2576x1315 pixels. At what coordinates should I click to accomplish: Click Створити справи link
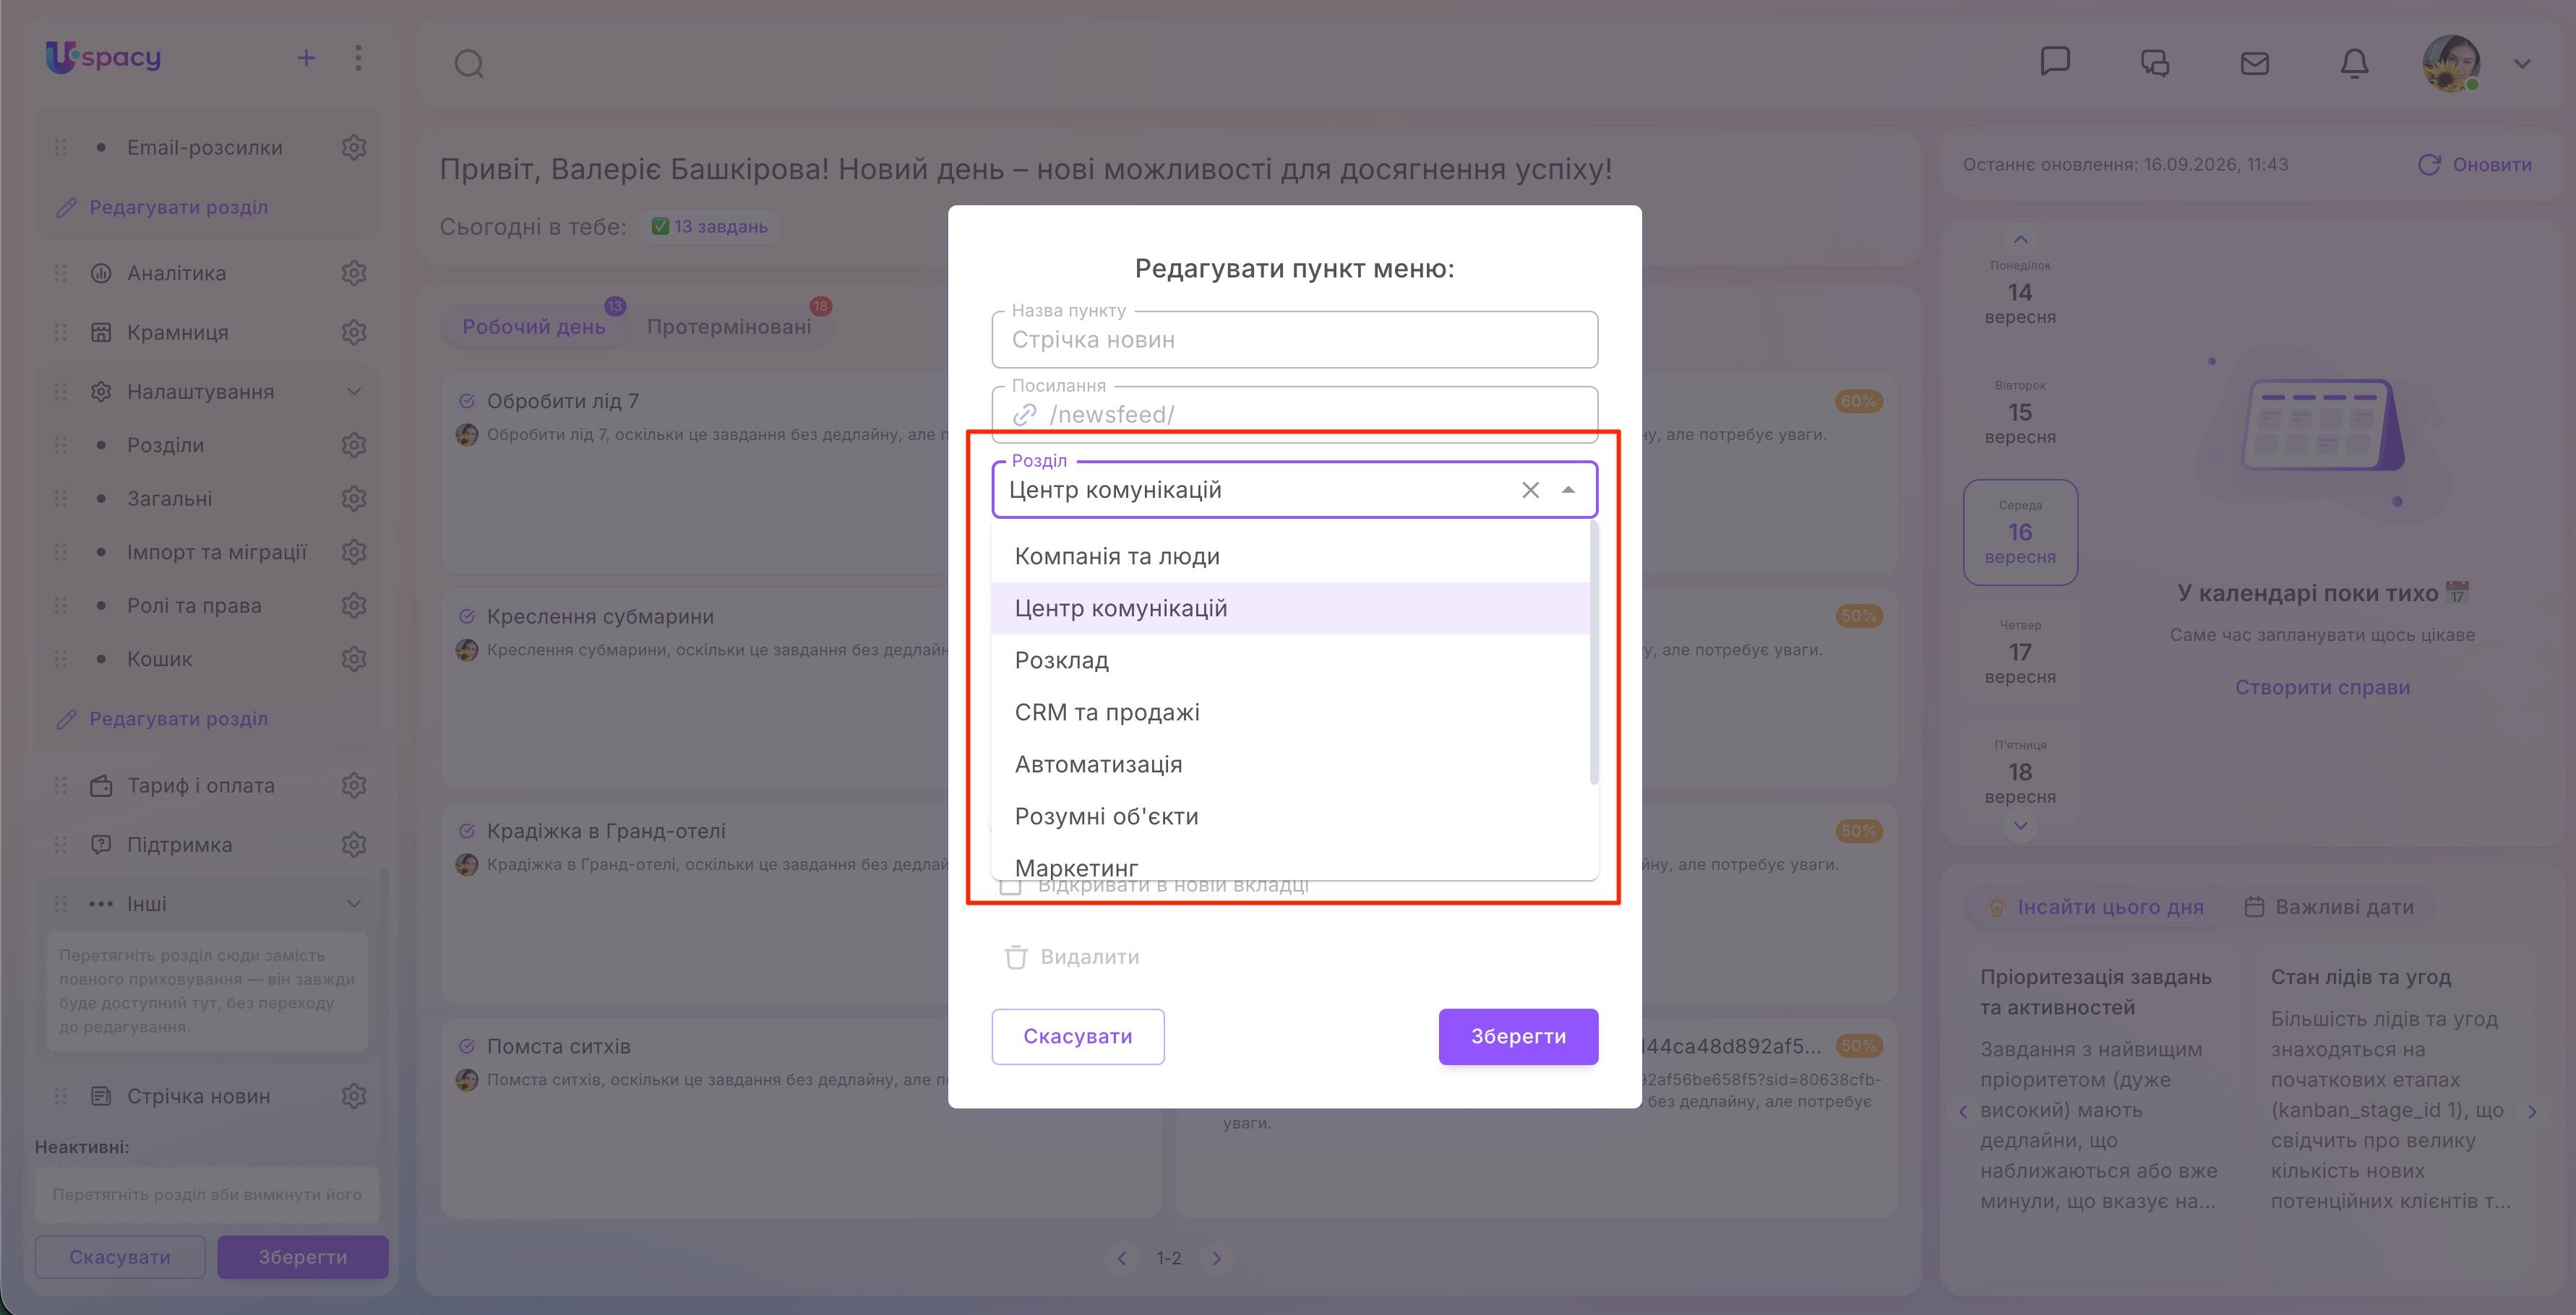[x=2322, y=687]
